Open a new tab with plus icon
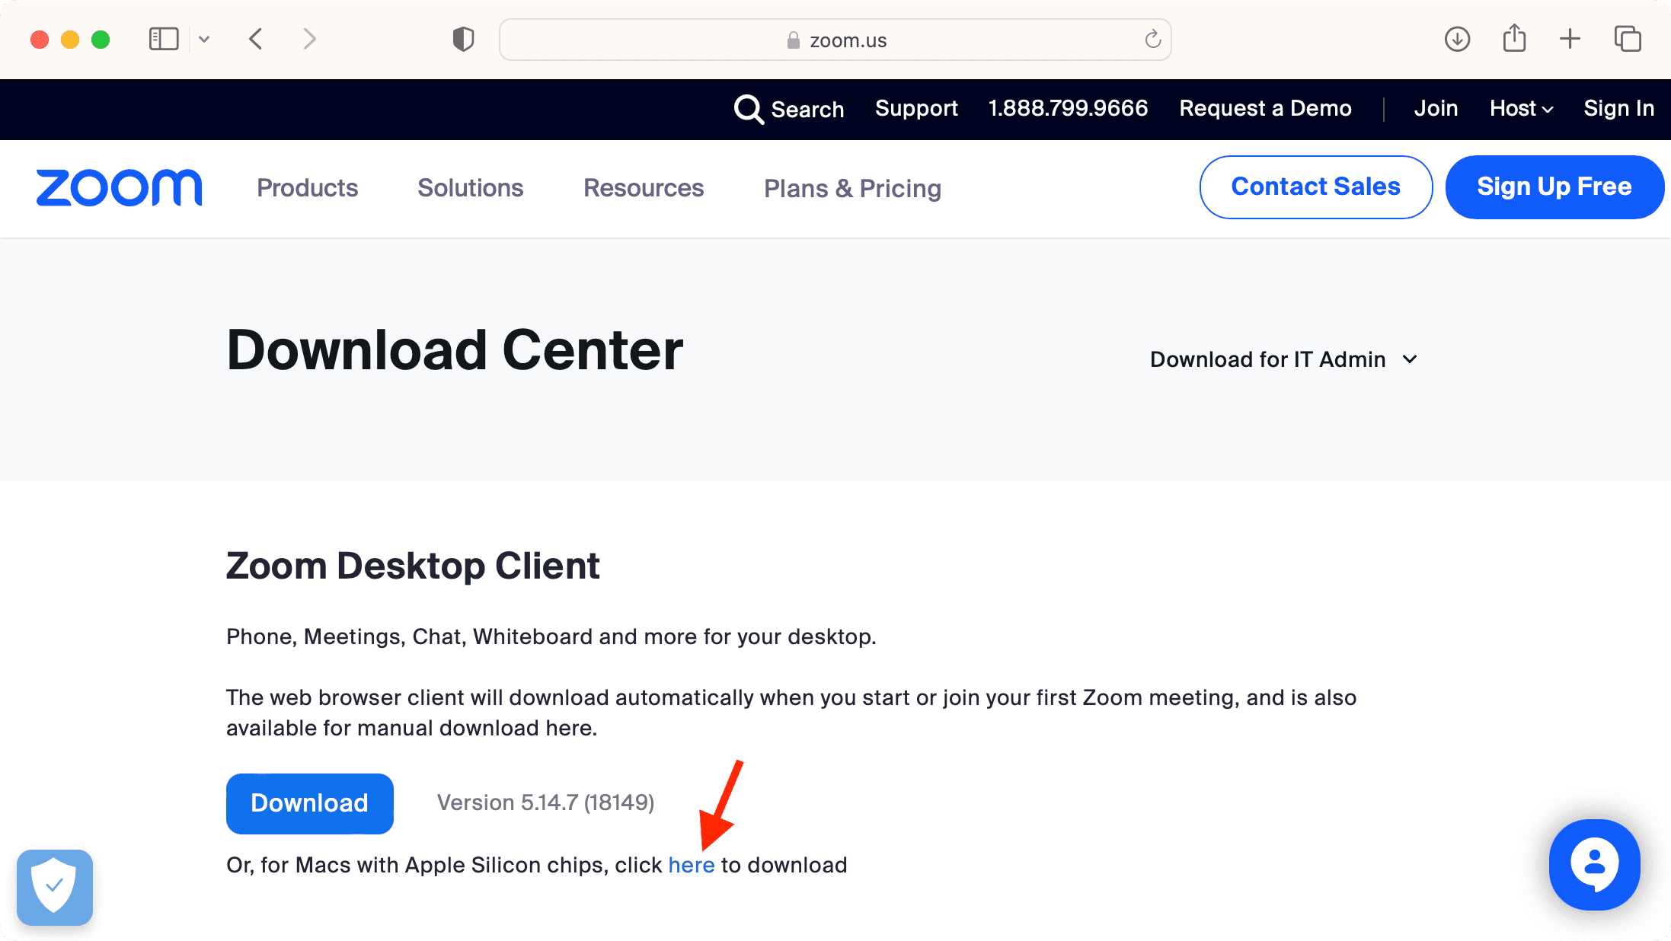1671x941 pixels. click(1570, 39)
